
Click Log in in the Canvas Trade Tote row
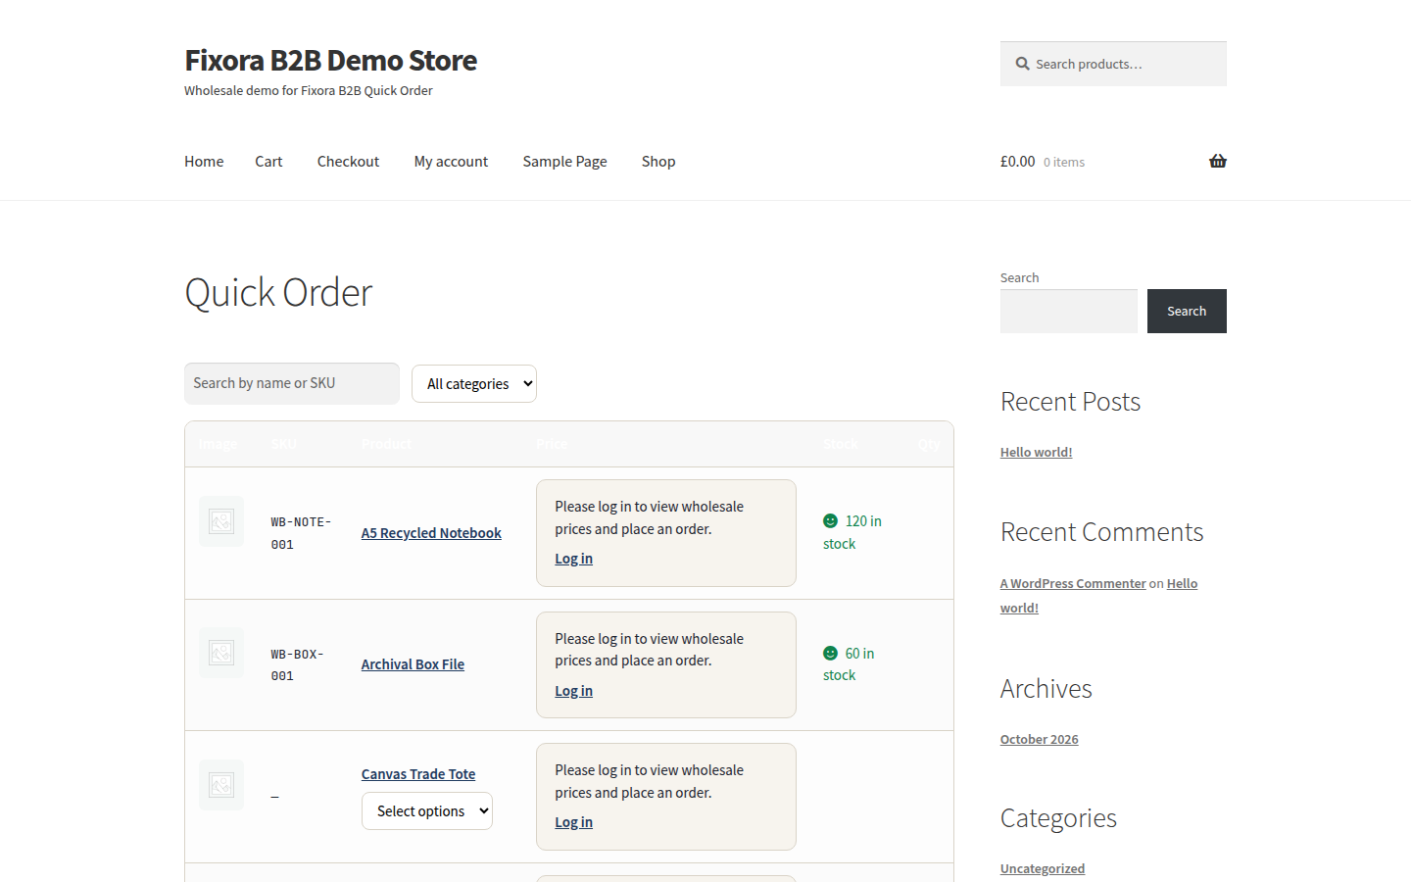coord(573,822)
